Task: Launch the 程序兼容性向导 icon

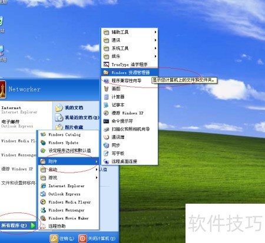Action: pyautogui.click(x=106, y=80)
